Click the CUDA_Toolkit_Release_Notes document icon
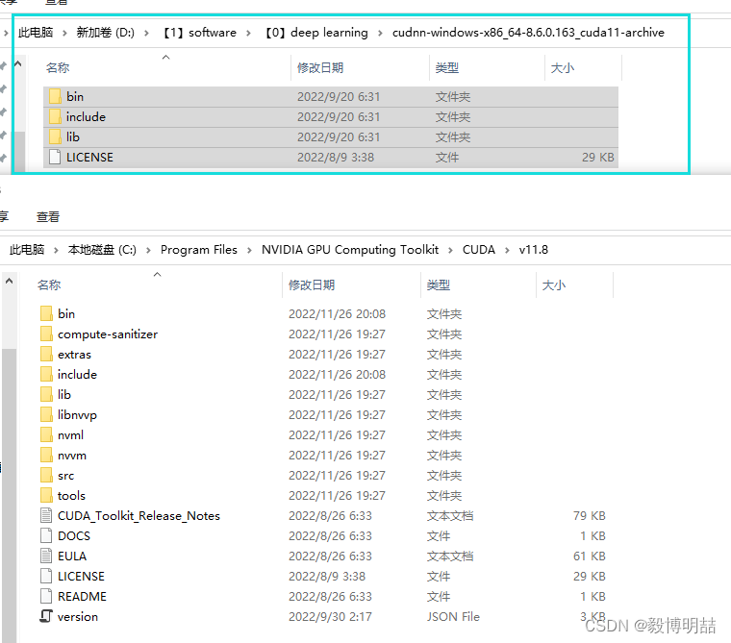The width and height of the screenshot is (731, 643). tap(46, 516)
